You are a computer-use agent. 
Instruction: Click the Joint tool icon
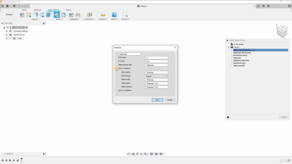78,15
